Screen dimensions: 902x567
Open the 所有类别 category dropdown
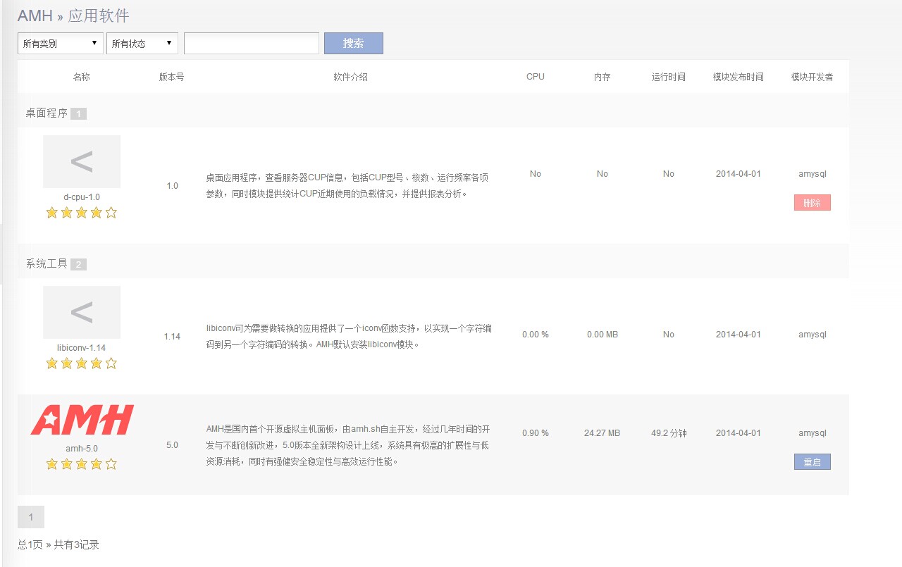60,44
